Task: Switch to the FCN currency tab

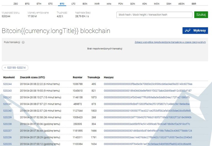Action: 121,4
